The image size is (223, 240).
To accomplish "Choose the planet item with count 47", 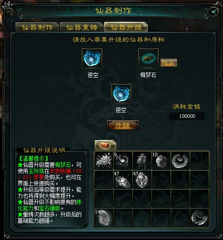I will tap(123, 179).
